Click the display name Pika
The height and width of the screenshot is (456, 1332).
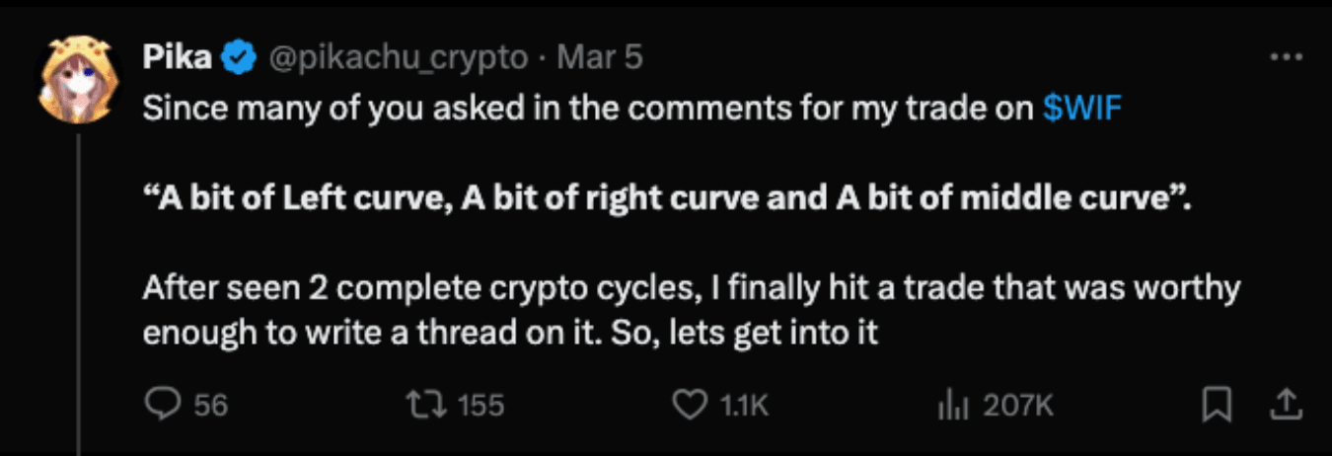coord(178,58)
